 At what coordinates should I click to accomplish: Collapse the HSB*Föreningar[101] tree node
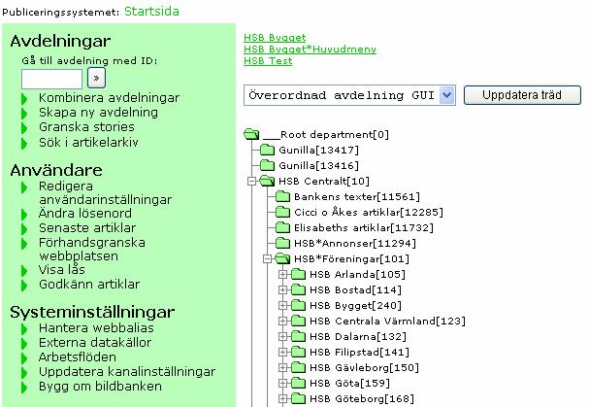(267, 258)
